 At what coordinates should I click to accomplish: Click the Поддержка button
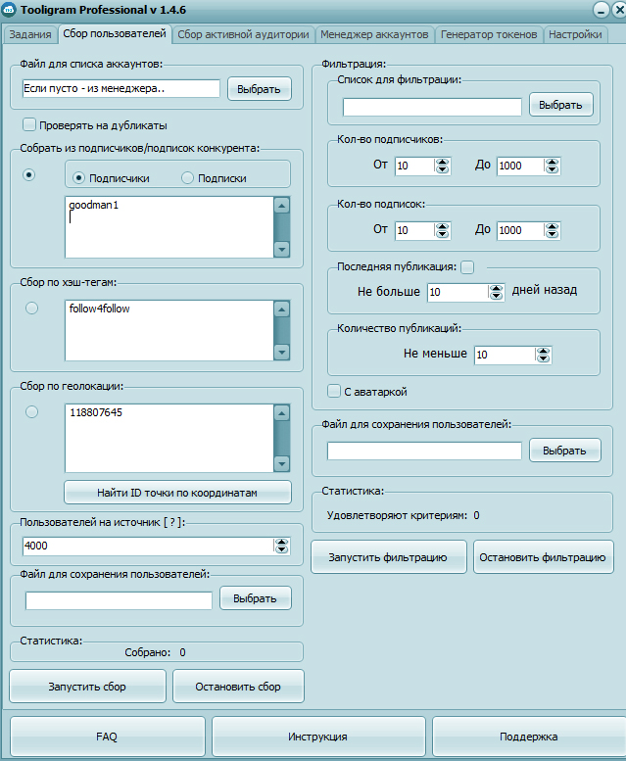tap(529, 737)
